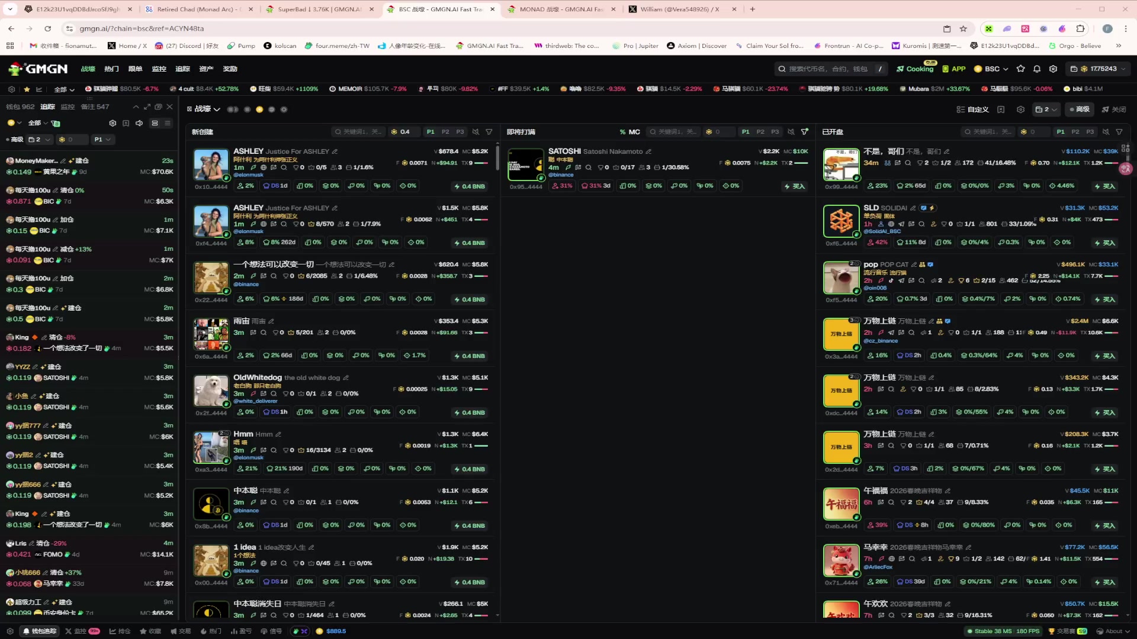Open favorites star icon in top header
The height and width of the screenshot is (639, 1137).
[x=1020, y=69]
